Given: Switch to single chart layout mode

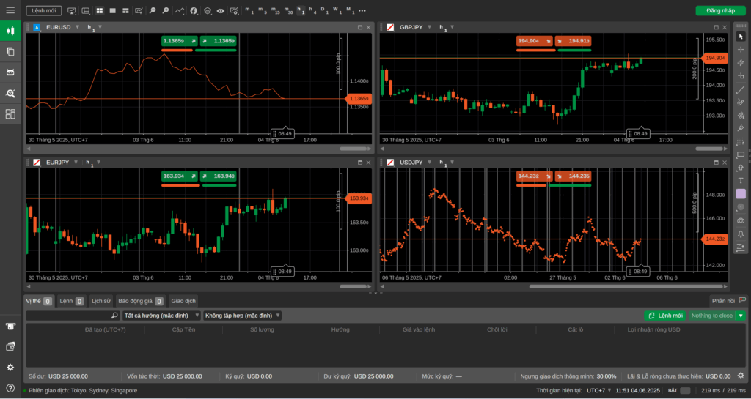Looking at the screenshot, I should 112,10.
